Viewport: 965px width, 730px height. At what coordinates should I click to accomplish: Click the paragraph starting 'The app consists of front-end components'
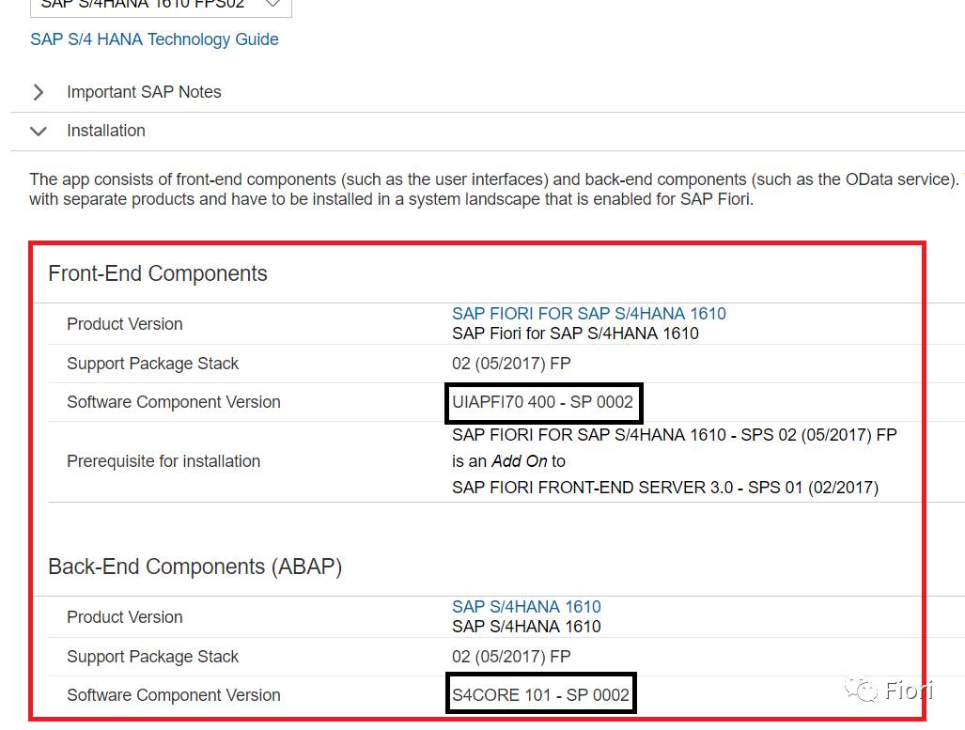coord(497,189)
